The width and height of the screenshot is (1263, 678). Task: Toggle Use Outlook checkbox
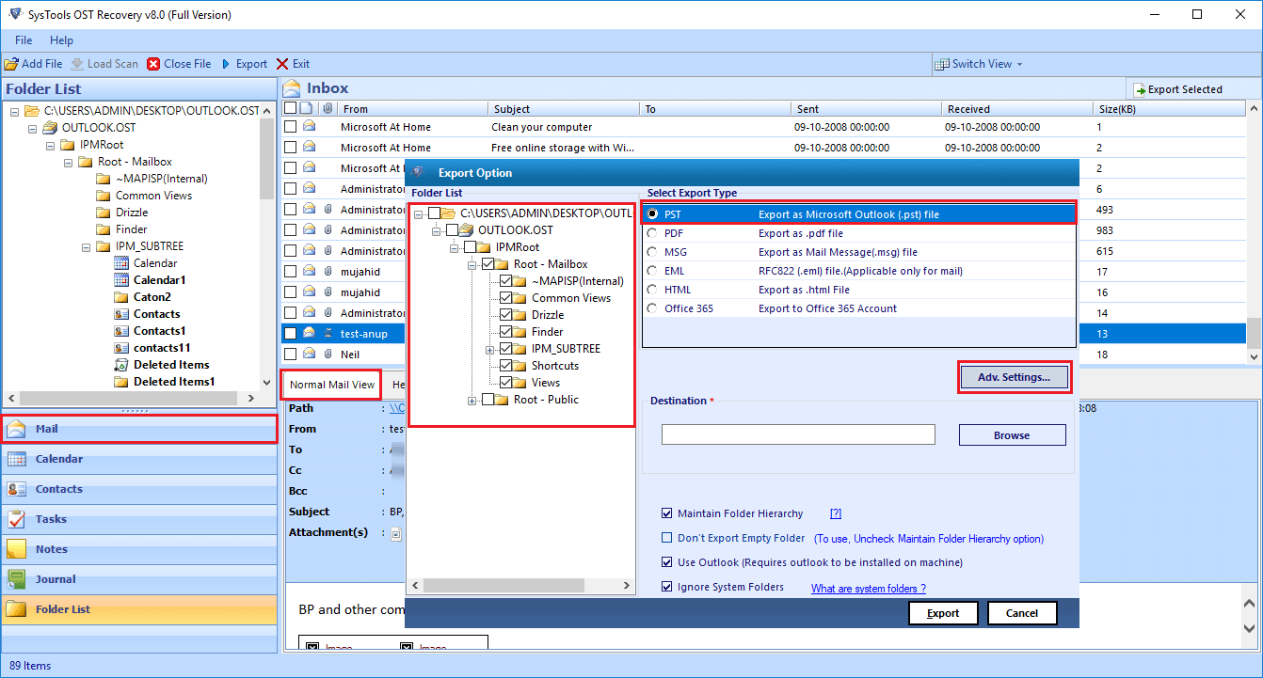667,562
